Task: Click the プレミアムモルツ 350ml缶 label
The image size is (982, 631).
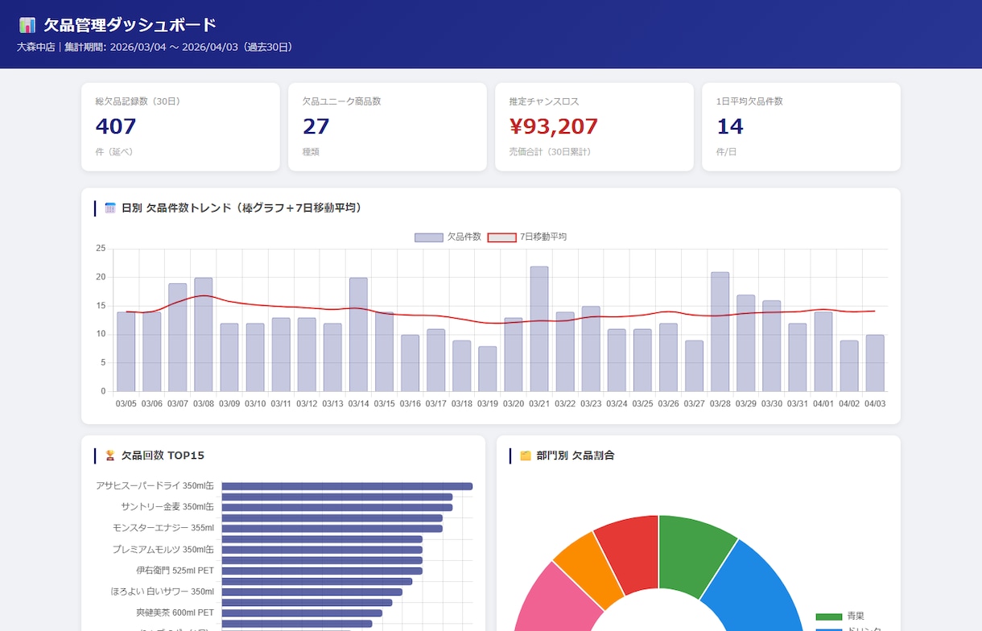Action: (163, 549)
